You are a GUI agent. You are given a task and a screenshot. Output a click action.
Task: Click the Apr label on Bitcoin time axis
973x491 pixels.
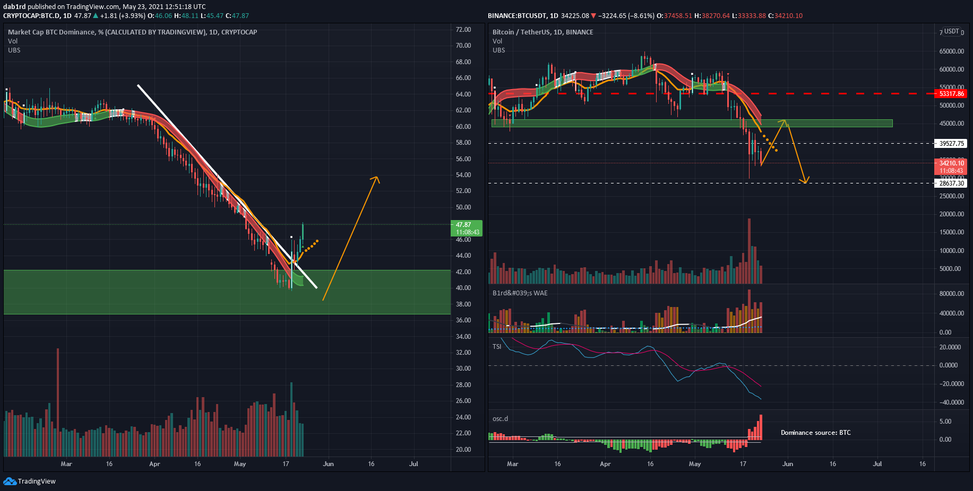pos(605,464)
